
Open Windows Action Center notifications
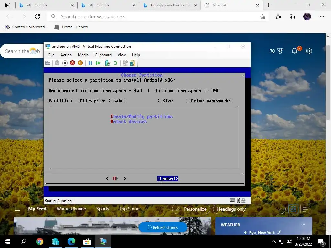tap(321, 242)
